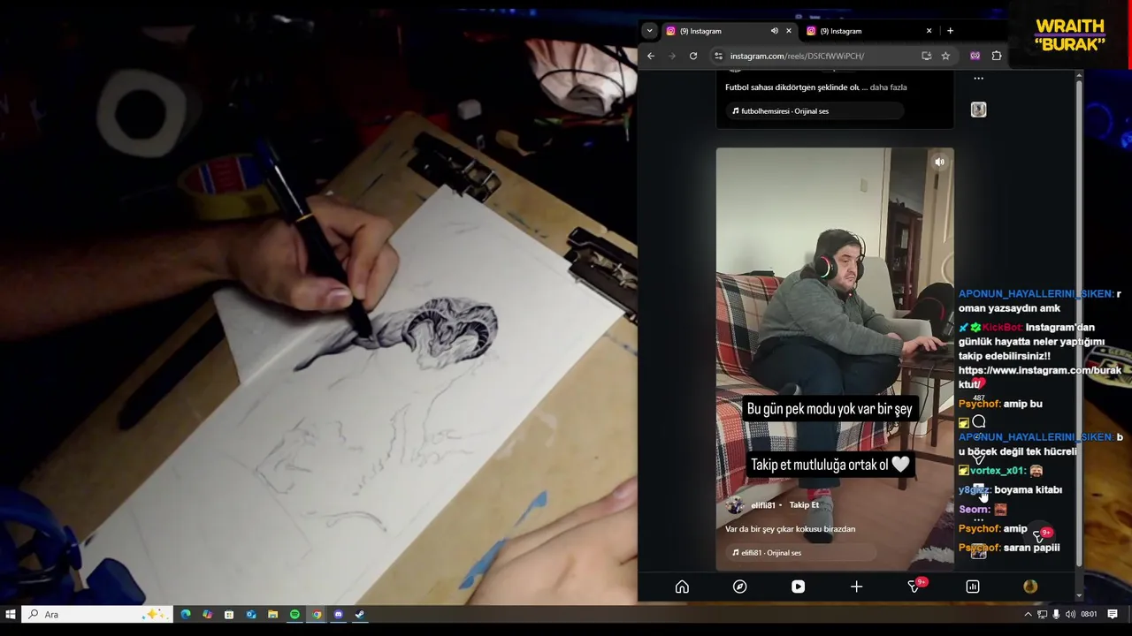Switch to the second Instagram tab

coord(868,31)
